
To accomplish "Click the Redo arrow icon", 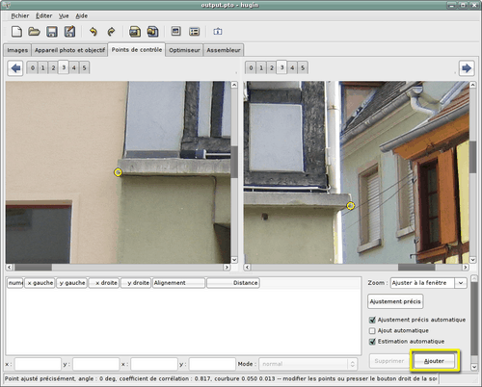I will pyautogui.click(x=111, y=32).
